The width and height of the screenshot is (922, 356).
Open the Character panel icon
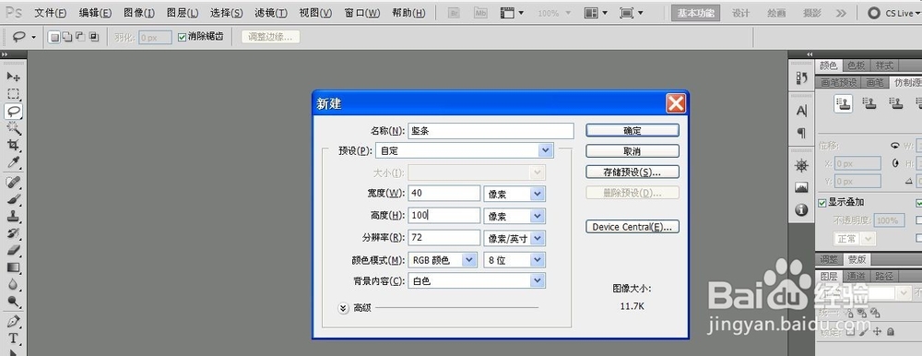click(x=801, y=111)
